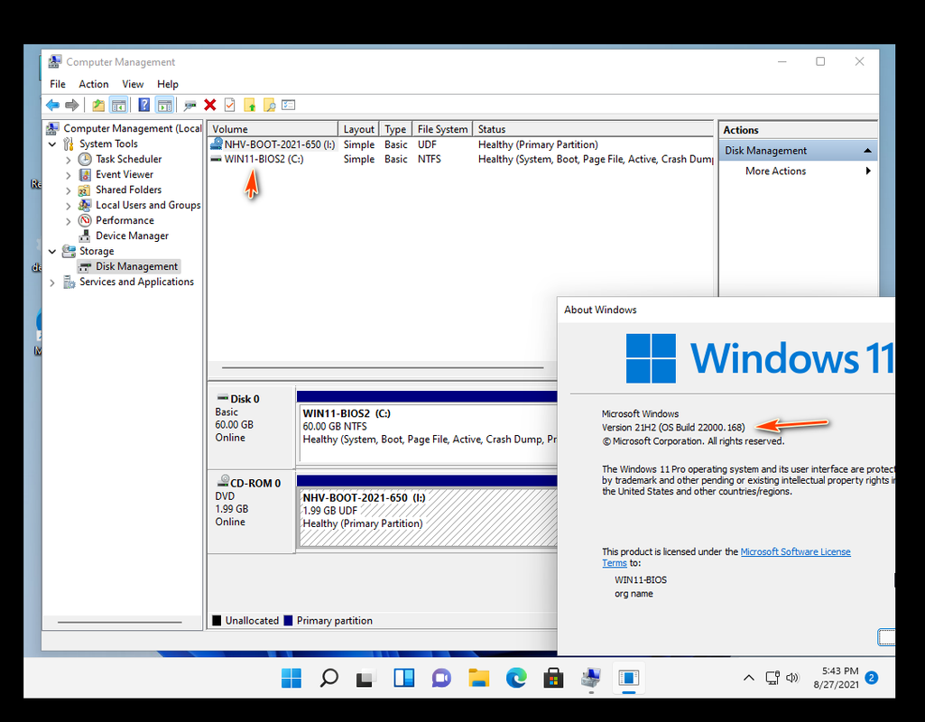Screen dimensions: 925x722
Task: Expand the Event Viewer node
Action: pos(68,175)
